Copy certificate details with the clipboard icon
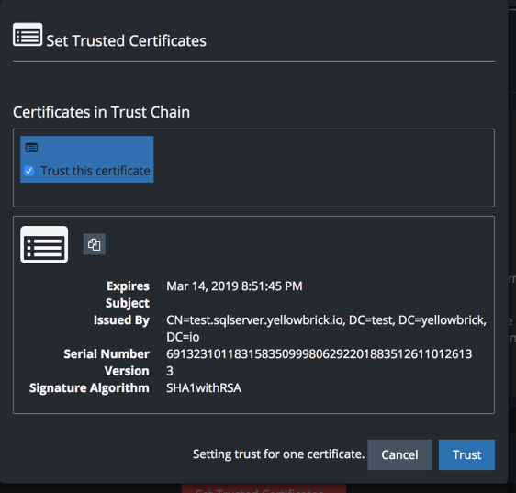Screen dimensions: 516x493 (x=95, y=244)
